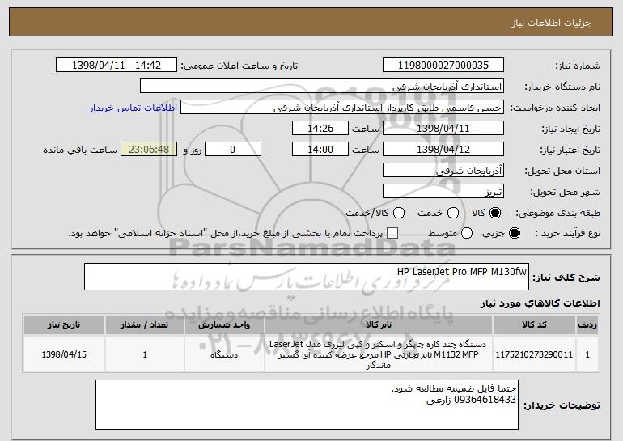
Task: Click the تعداد / مقدار column header
Action: tap(145, 325)
